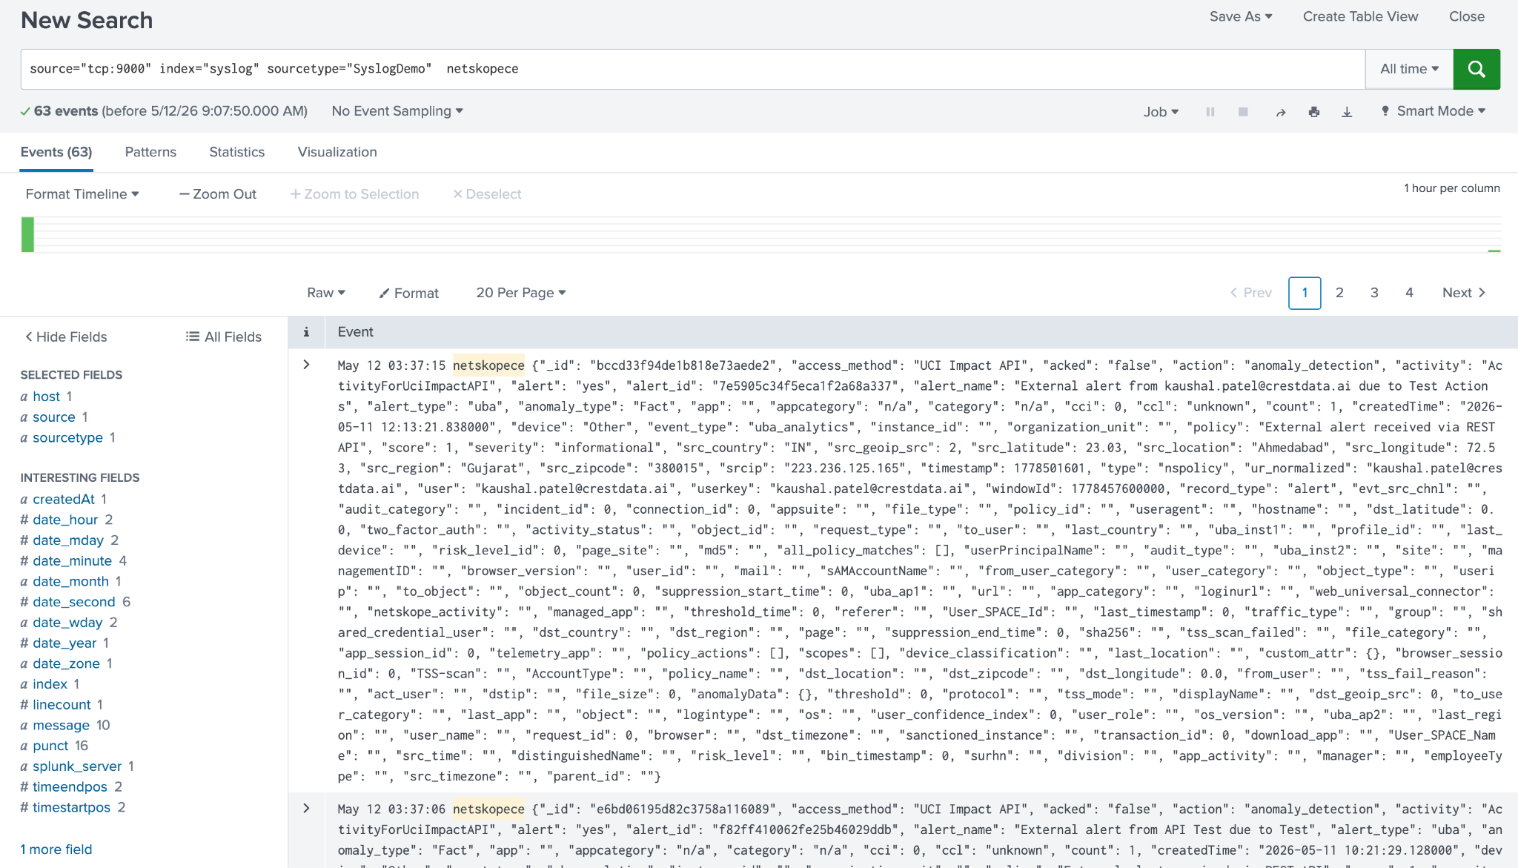Expand the 03:37:06 event row
The height and width of the screenshot is (868, 1518).
tap(306, 809)
